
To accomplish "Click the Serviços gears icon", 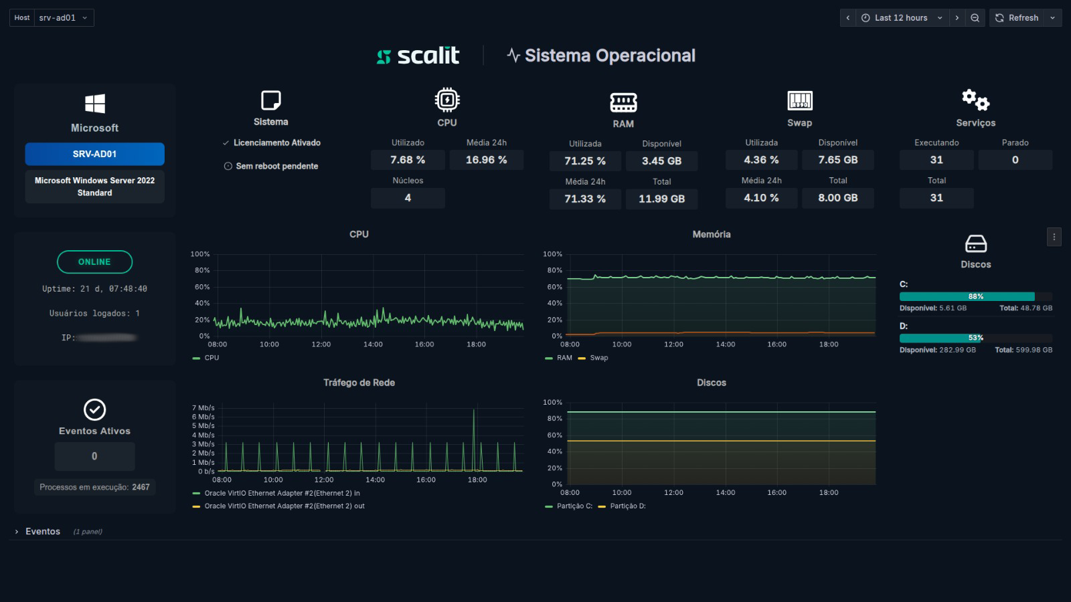I will (975, 100).
